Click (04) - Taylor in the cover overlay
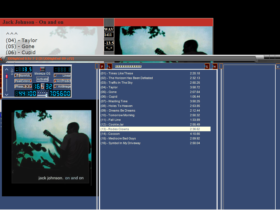 coord(21,40)
